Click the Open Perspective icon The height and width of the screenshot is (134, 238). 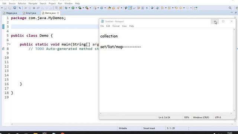point(196,8)
